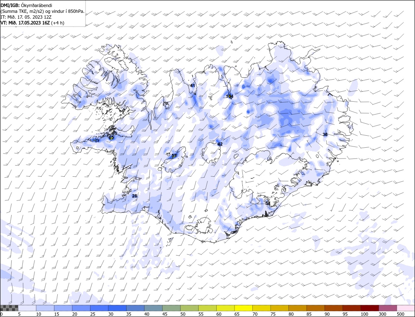The height and width of the screenshot is (317, 415).
Task: Pick the light blue 10–15 legend swatch
Action: [45, 308]
